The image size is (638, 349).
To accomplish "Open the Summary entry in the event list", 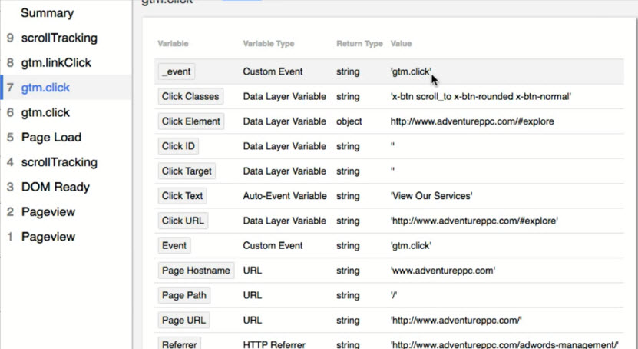I will [47, 13].
